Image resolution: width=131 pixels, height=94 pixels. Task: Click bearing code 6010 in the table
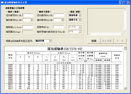10,83
